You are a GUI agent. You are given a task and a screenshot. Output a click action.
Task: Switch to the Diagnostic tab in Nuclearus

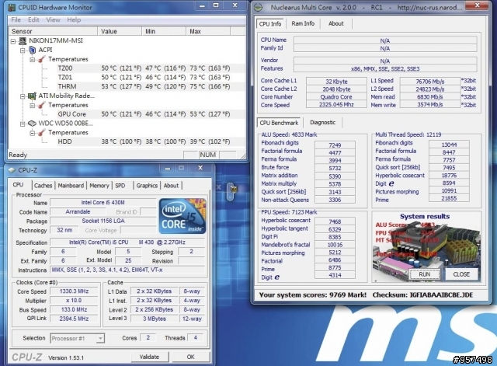tap(322, 123)
